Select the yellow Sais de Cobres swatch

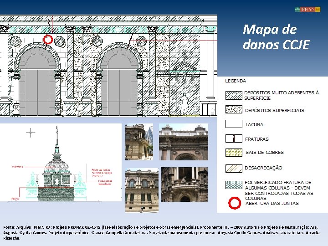(234, 153)
